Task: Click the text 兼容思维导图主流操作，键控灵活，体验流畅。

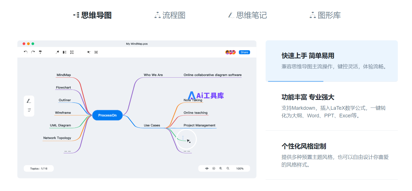Action: 334,67
